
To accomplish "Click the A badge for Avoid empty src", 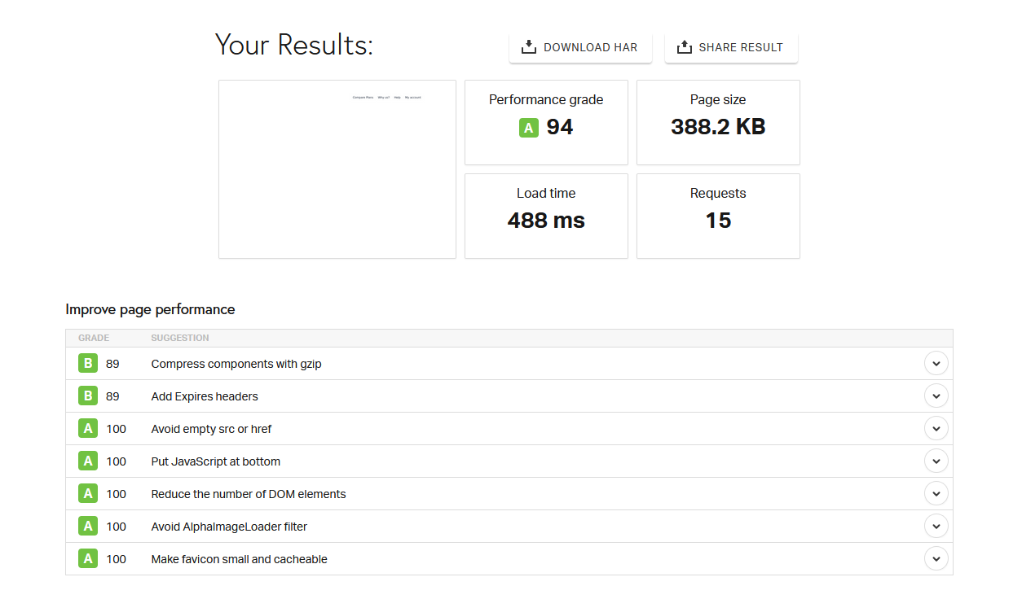I will pyautogui.click(x=87, y=428).
